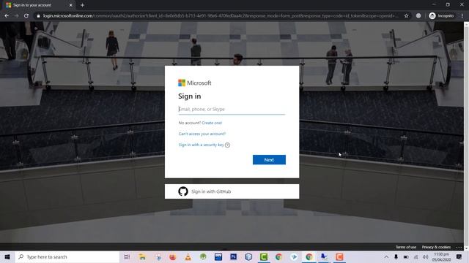The height and width of the screenshot is (263, 469).
Task: Open File Explorer from the taskbar
Action: pyautogui.click(x=142, y=256)
